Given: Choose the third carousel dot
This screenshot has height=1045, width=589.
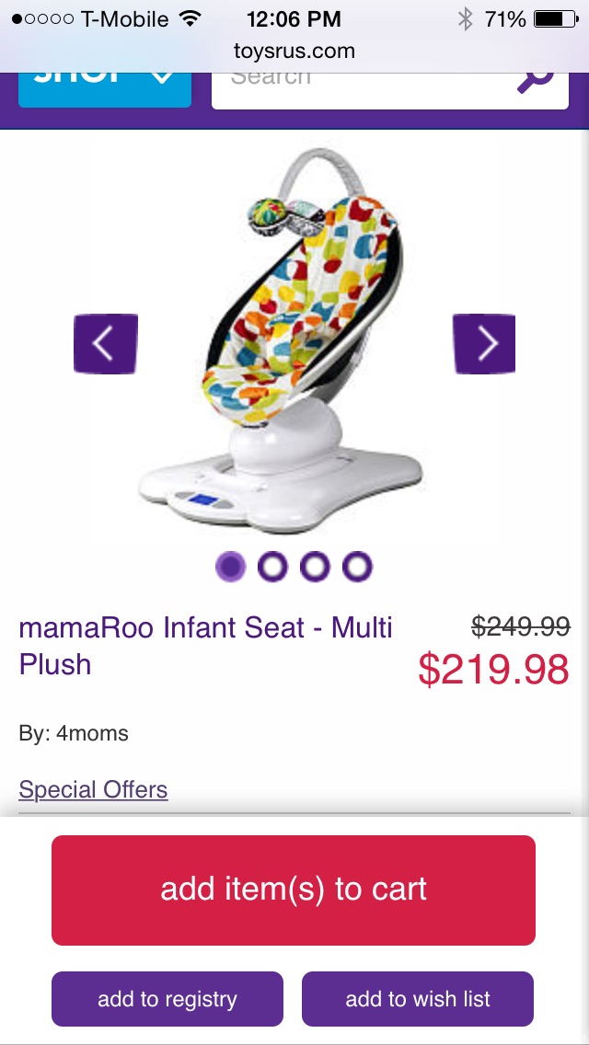Looking at the screenshot, I should 315,567.
